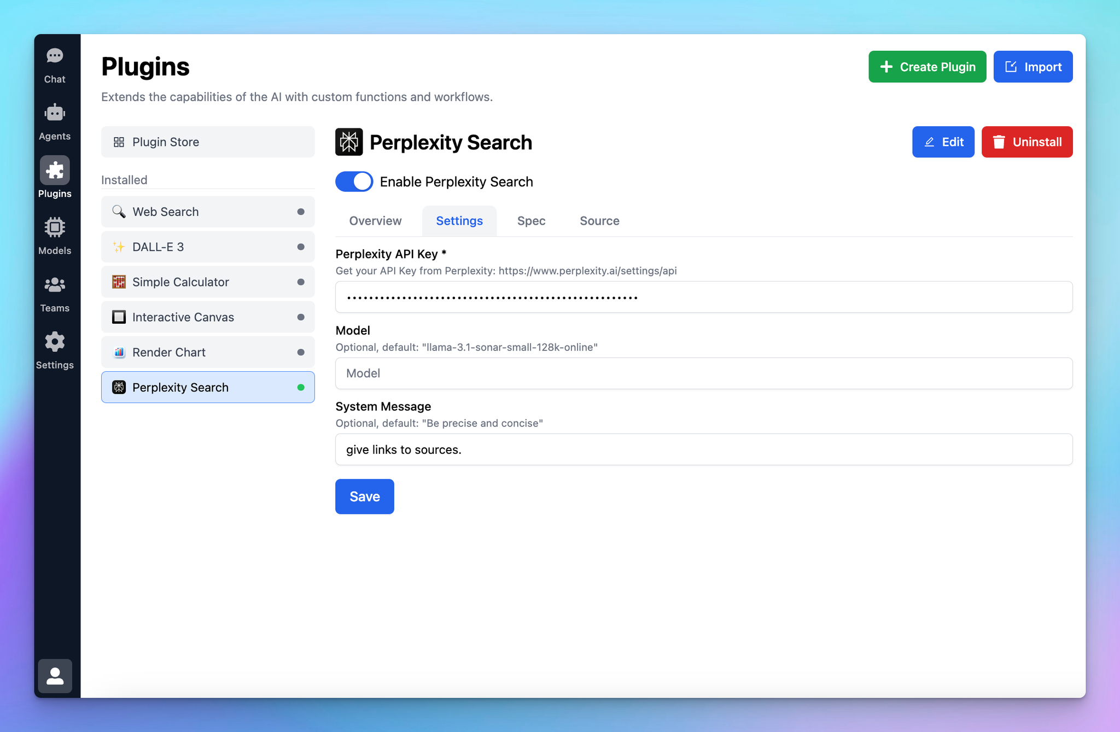1120x732 pixels.
Task: Click the Web Search magnifier icon
Action: click(x=119, y=212)
